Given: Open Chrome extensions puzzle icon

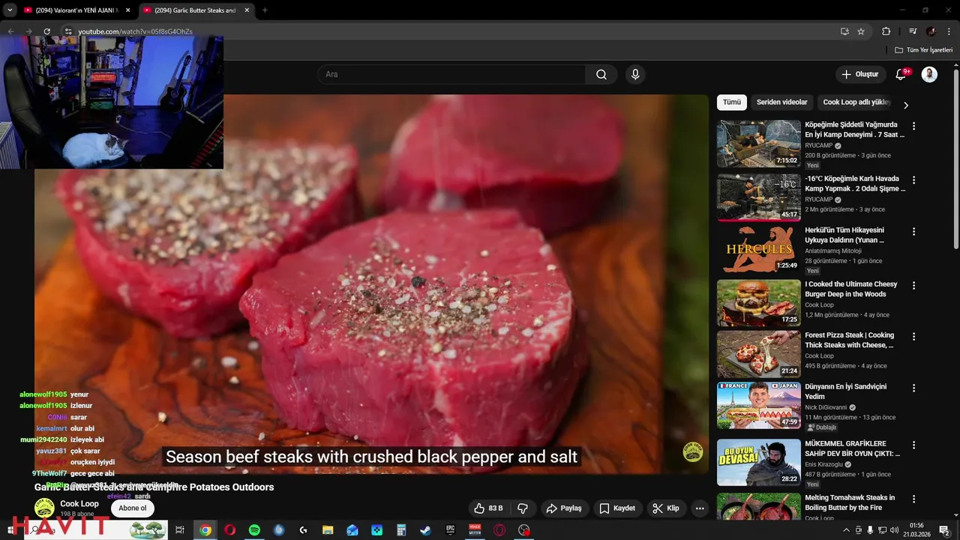Looking at the screenshot, I should point(886,31).
